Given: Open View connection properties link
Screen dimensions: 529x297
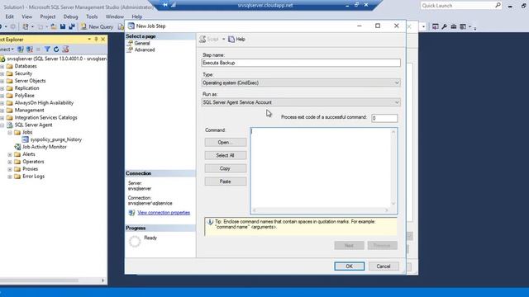Looking at the screenshot, I should tap(164, 213).
